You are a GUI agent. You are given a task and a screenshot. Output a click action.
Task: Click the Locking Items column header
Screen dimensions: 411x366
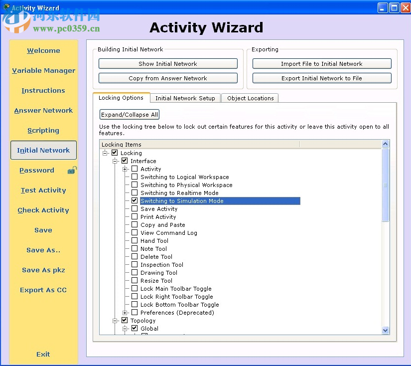point(200,144)
